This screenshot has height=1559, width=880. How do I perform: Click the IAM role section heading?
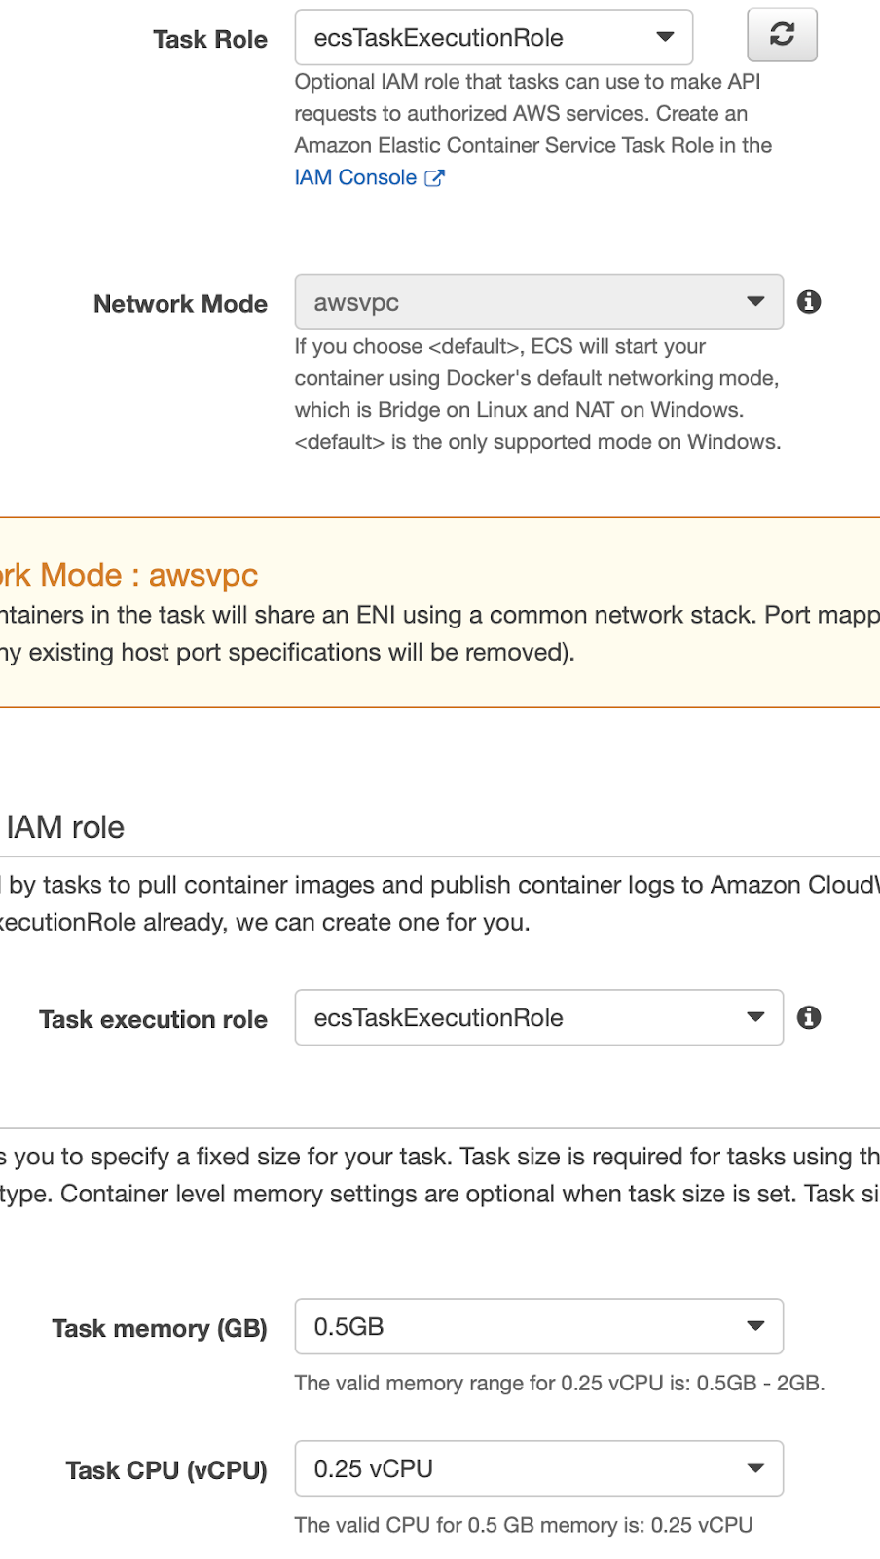coord(65,828)
